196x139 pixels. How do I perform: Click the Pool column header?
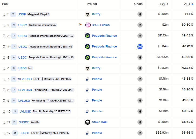(x=5, y=4)
